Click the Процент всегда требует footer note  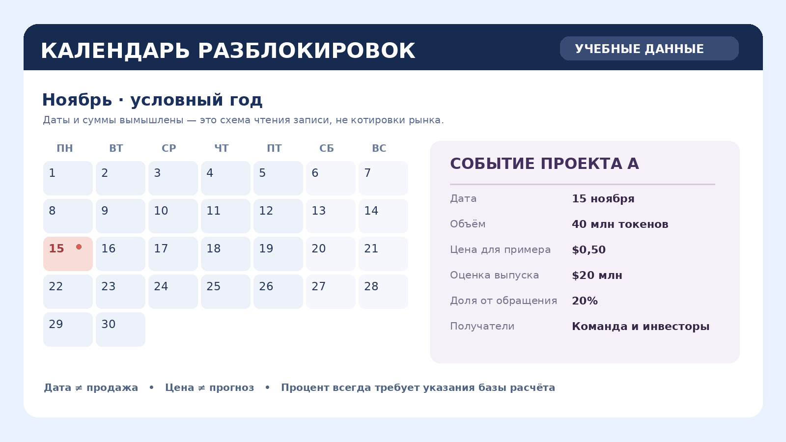(x=418, y=387)
